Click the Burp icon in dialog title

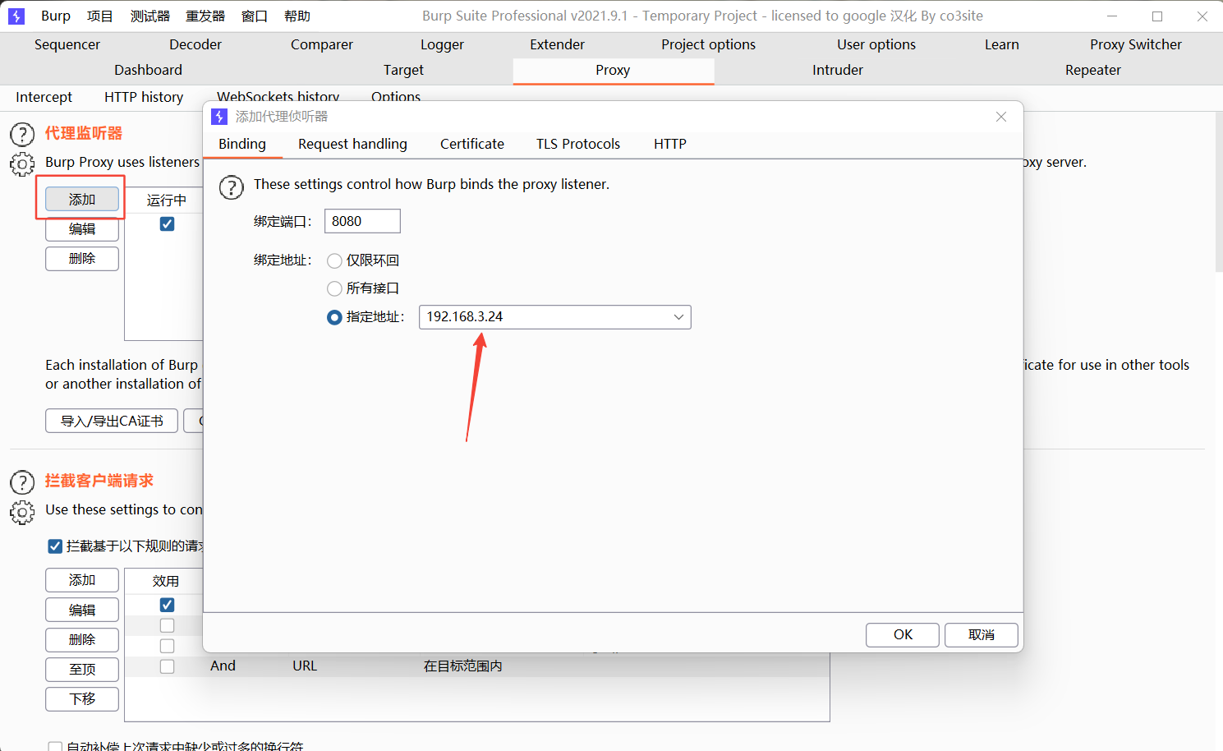point(219,117)
